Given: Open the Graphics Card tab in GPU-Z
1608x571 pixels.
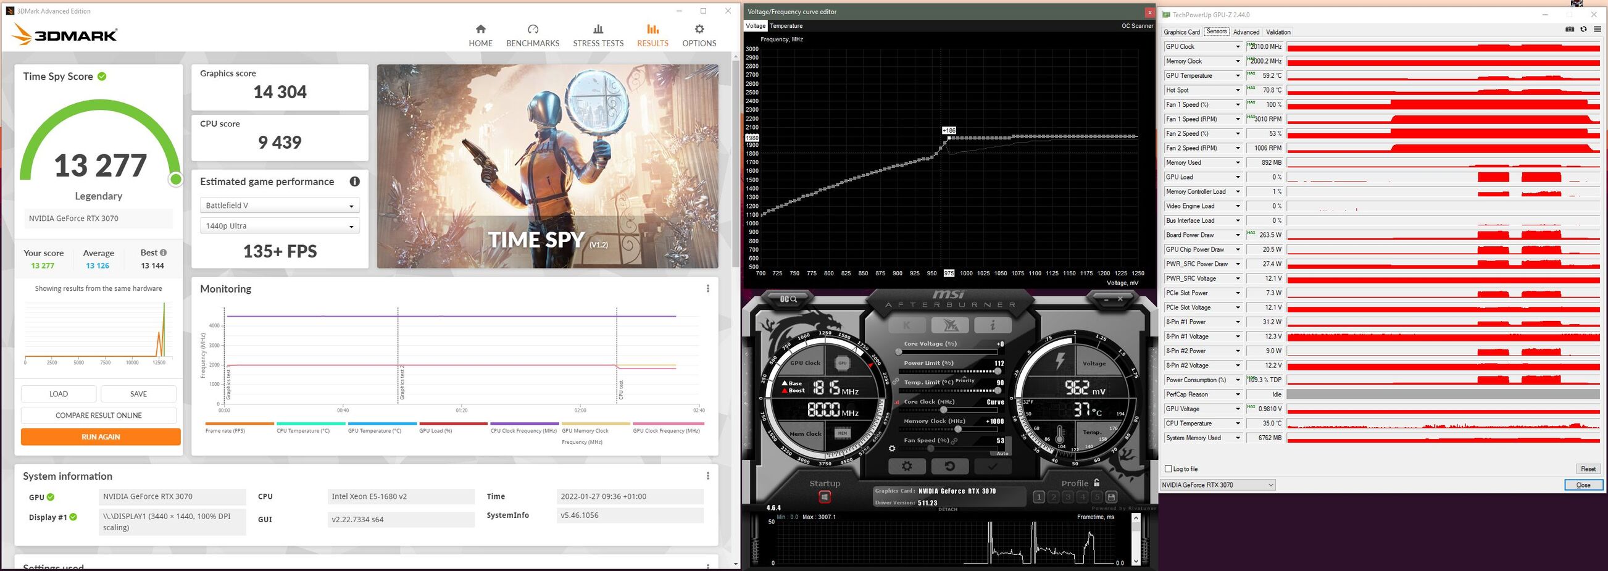Looking at the screenshot, I should (x=1181, y=32).
